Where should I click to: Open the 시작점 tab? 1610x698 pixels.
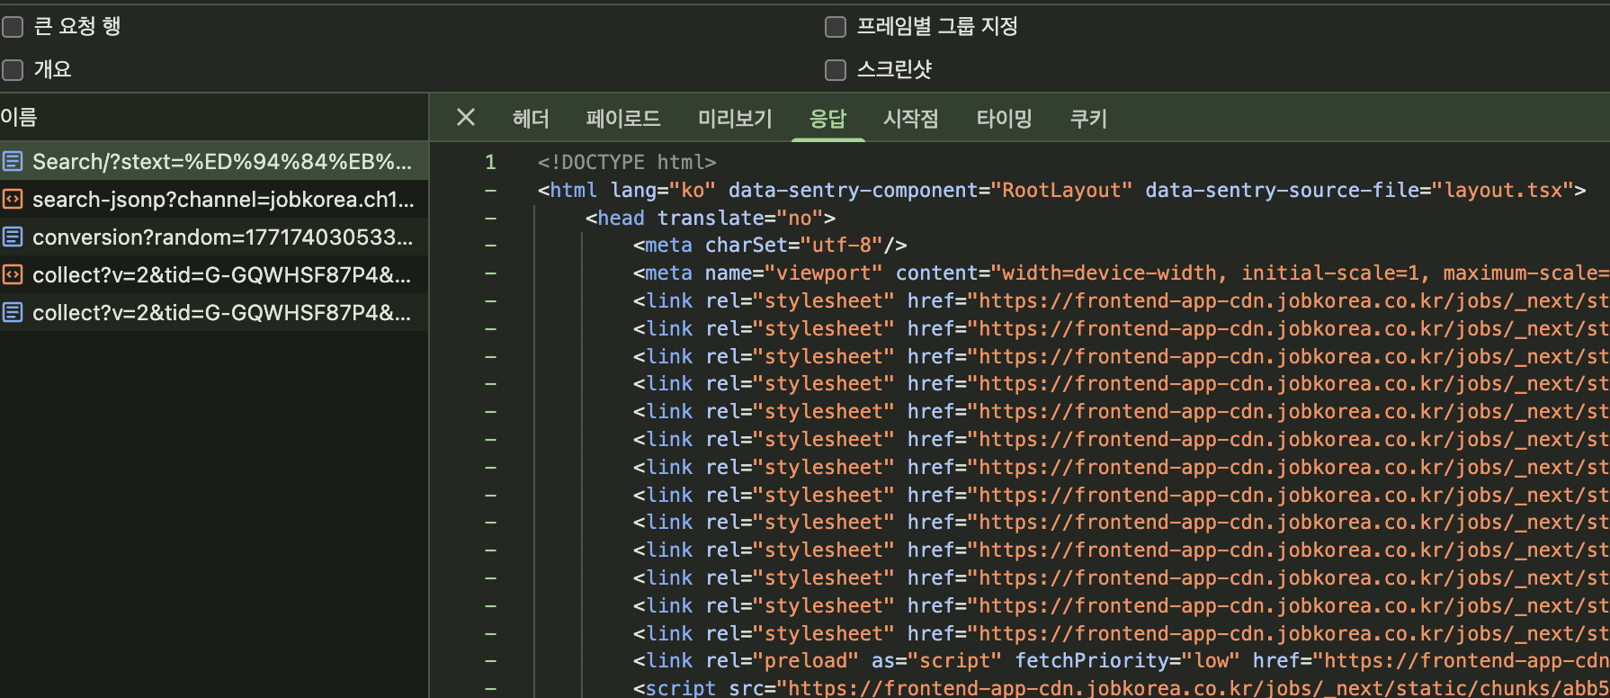coord(911,119)
